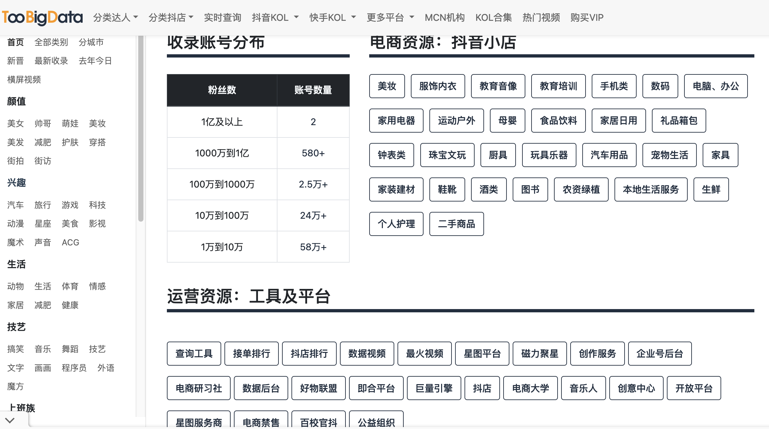Click the 珠宝文玩 category button
This screenshot has height=429, width=769.
[447, 155]
